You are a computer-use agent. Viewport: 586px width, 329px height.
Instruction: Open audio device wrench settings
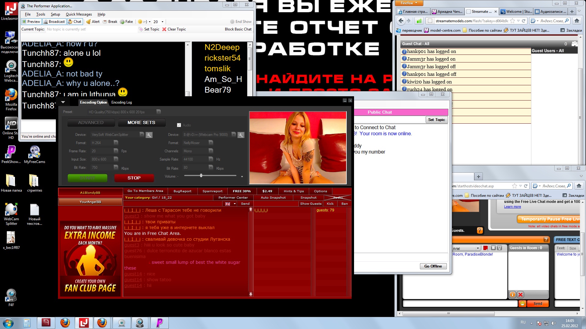tap(241, 135)
